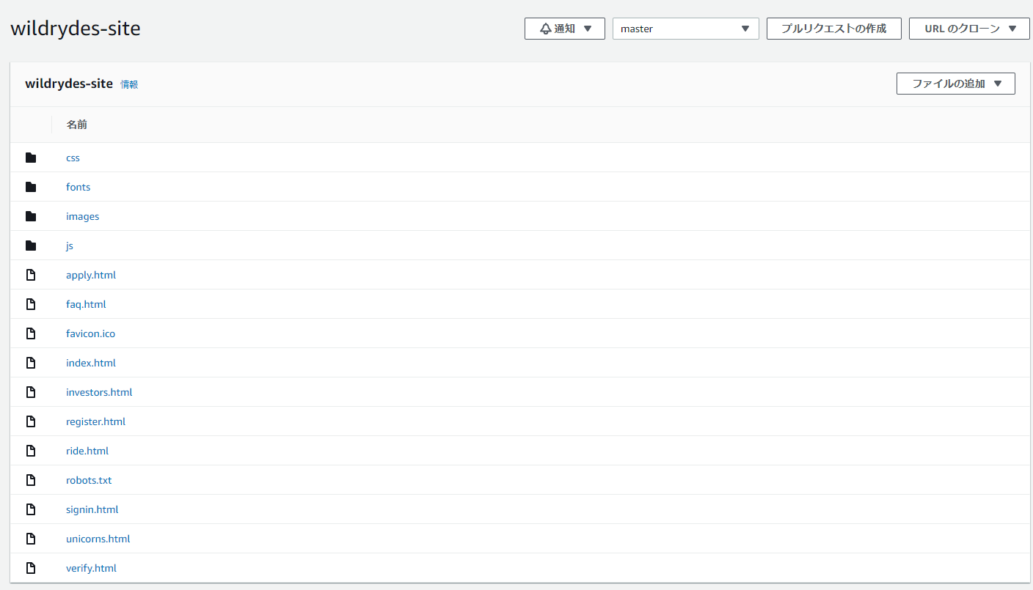Image resolution: width=1033 pixels, height=590 pixels.
Task: Open the 通知 notifications dropdown
Action: pyautogui.click(x=565, y=28)
